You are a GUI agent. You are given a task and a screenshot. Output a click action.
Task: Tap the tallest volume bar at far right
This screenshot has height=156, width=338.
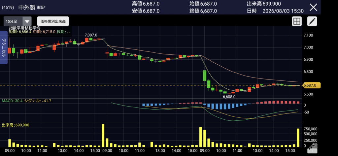tap(298, 138)
